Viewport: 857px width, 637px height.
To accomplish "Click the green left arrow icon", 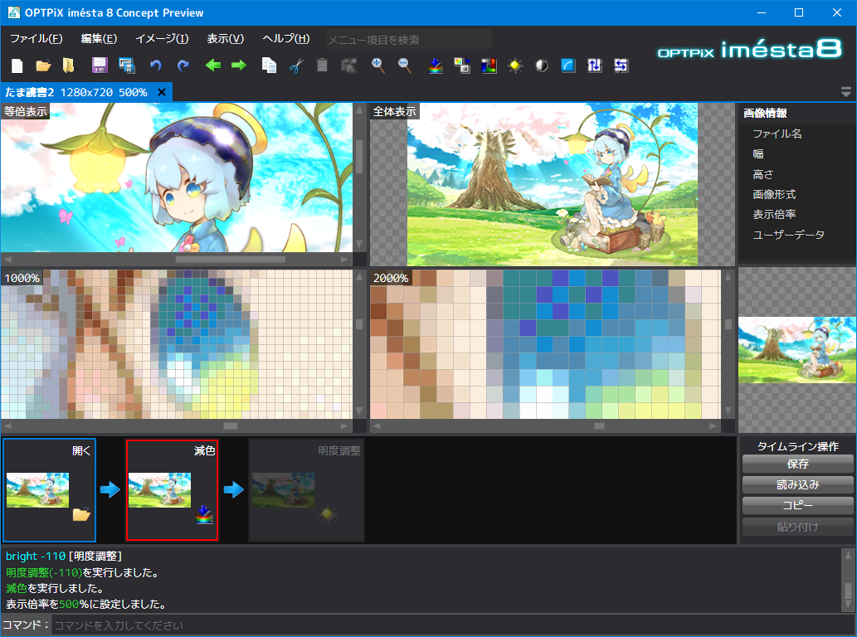I will [212, 66].
